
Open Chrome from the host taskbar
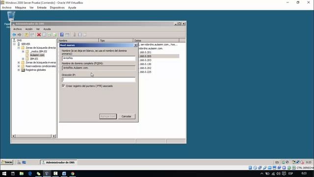click(x=73, y=174)
